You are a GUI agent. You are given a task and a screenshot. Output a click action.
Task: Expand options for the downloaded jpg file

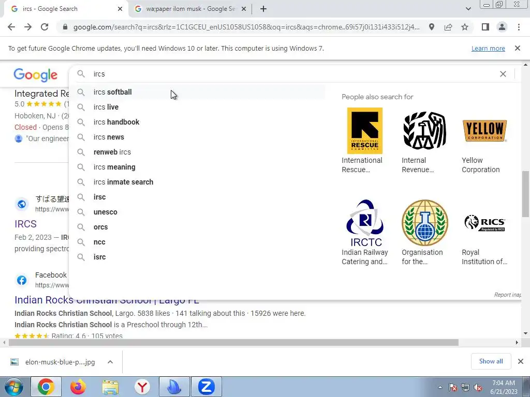110,362
